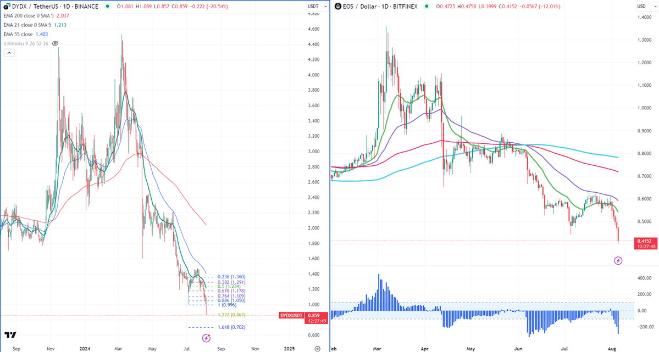Click the EMA 21 value 1.213
The width and height of the screenshot is (659, 352).
click(60, 25)
